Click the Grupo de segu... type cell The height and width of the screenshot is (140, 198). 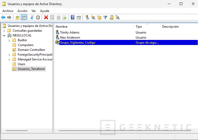pyautogui.click(x=147, y=43)
